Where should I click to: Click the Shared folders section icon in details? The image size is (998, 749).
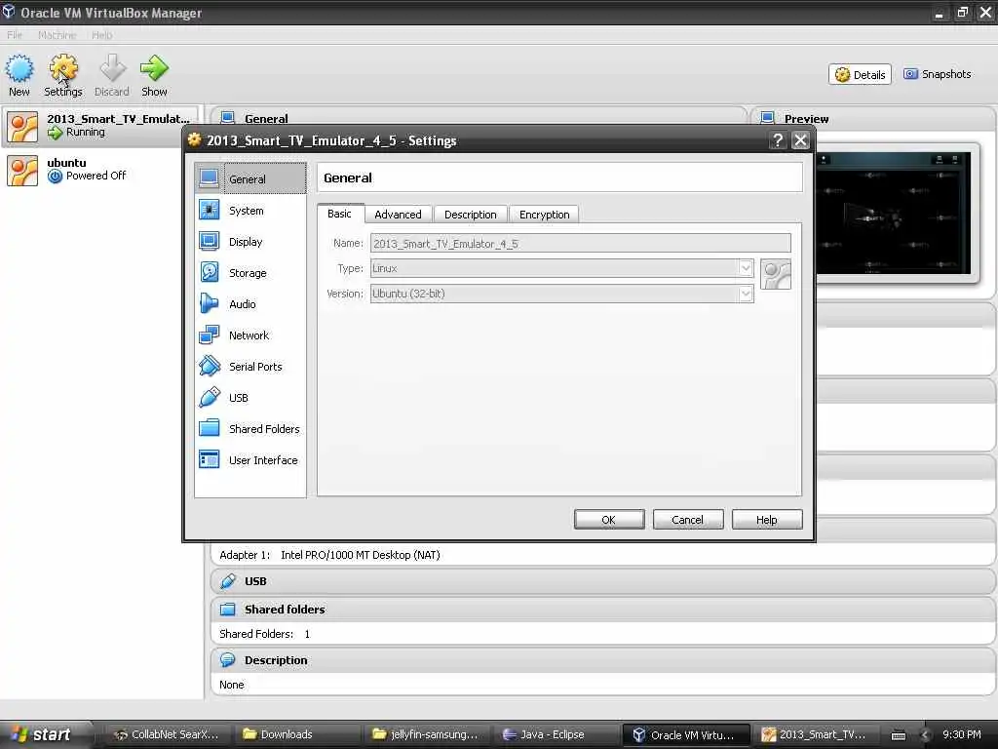[x=228, y=609]
